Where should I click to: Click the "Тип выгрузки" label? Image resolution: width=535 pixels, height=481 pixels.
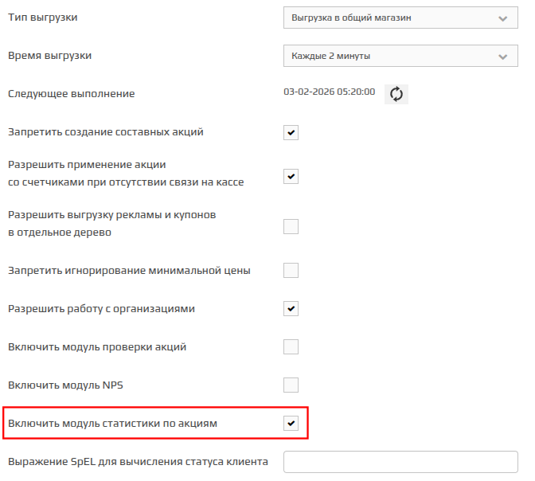[x=43, y=18]
